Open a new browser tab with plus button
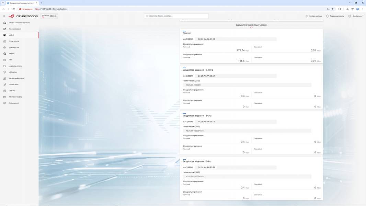 [x=42, y=3]
